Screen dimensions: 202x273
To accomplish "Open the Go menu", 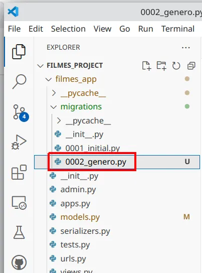I will point(125,29).
